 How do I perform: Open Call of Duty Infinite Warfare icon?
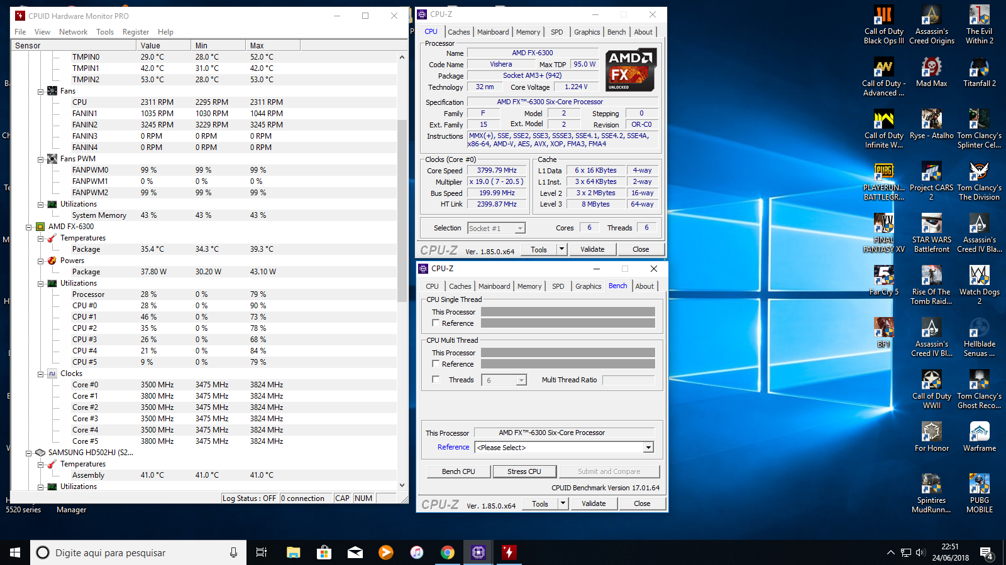[883, 129]
